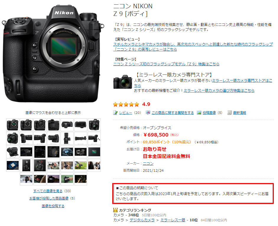Click the mirrorless store camera image

click(123, 82)
